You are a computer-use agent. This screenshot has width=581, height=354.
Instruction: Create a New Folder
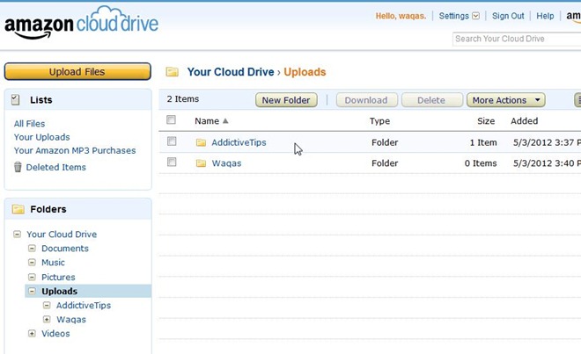coord(286,100)
